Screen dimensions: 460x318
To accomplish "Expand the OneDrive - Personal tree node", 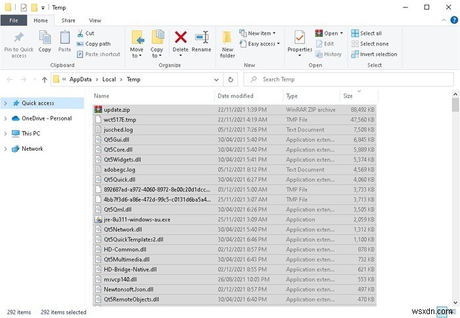I will pos(5,119).
